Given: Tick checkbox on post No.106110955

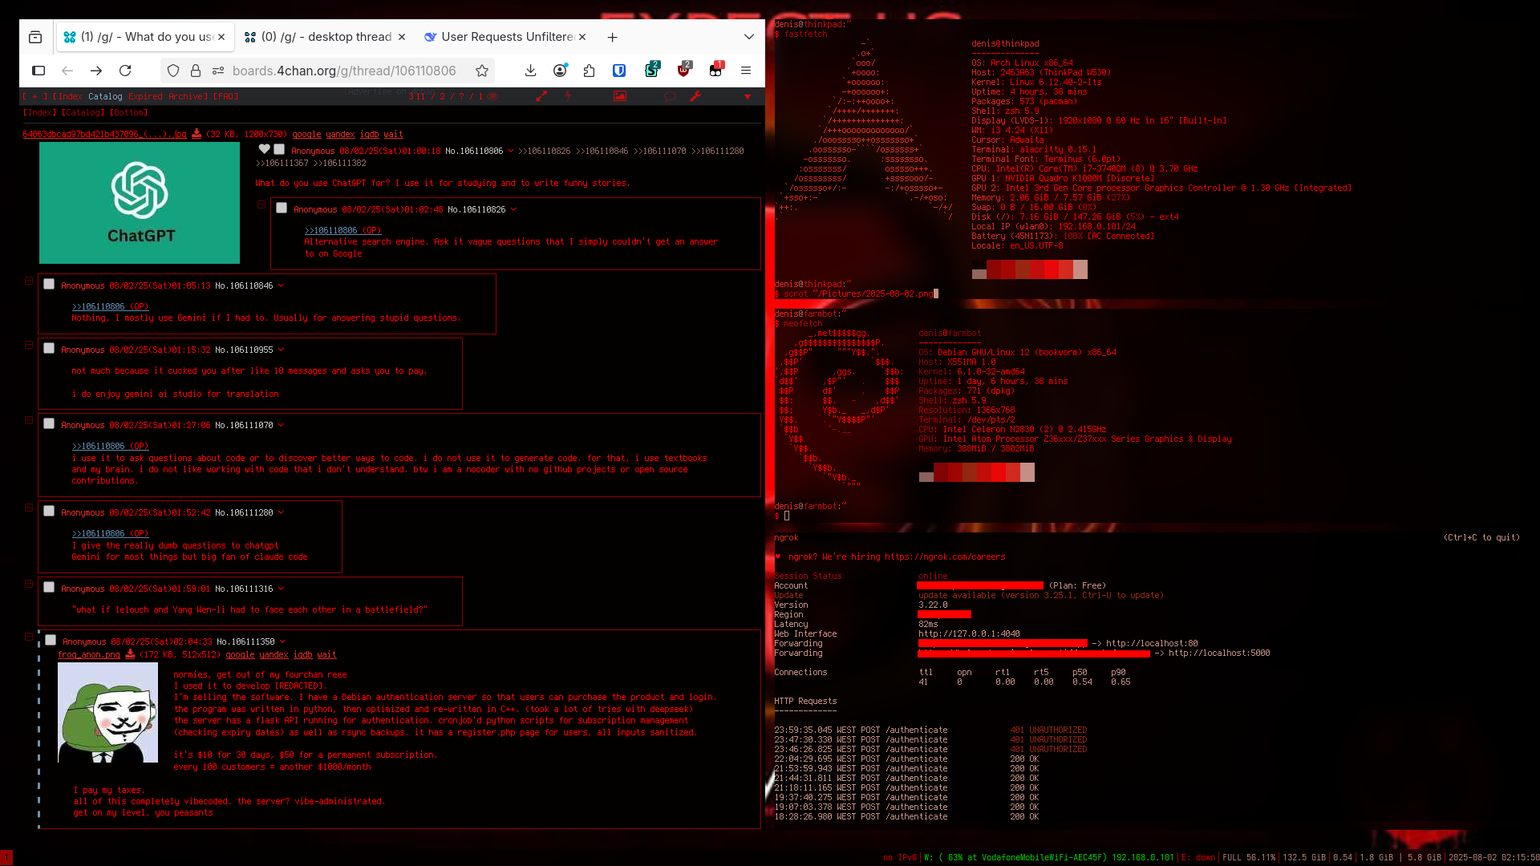Looking at the screenshot, I should click(x=49, y=349).
